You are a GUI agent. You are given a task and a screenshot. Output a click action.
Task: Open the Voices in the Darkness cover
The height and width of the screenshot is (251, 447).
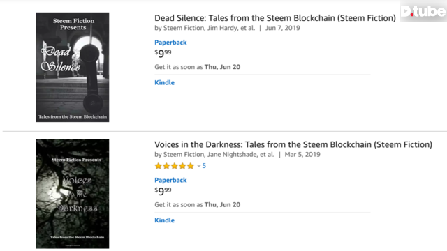pyautogui.click(x=73, y=194)
